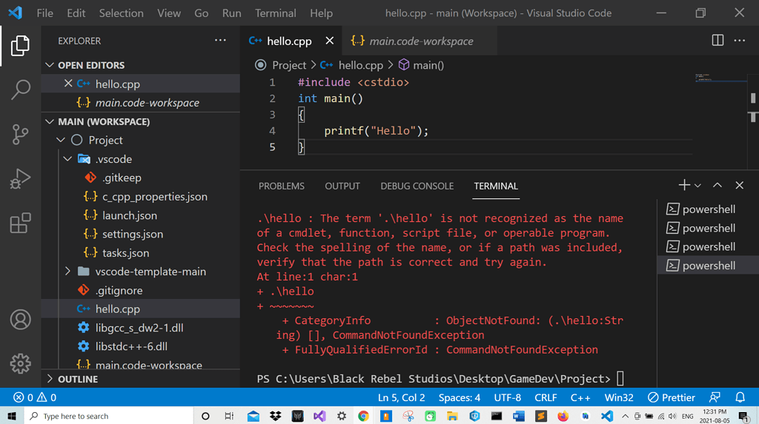
Task: Collapse the Open Editors section
Action: pyautogui.click(x=50, y=65)
